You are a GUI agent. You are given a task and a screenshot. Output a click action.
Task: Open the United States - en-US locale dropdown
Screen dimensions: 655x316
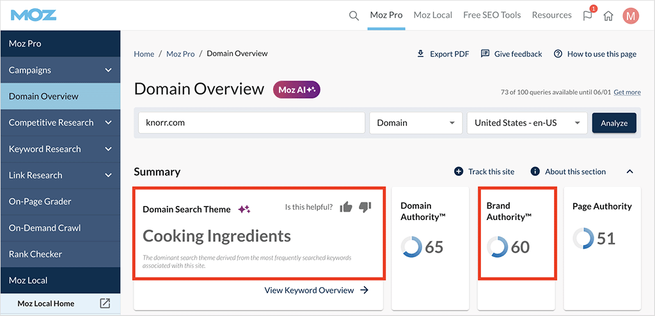[527, 123]
